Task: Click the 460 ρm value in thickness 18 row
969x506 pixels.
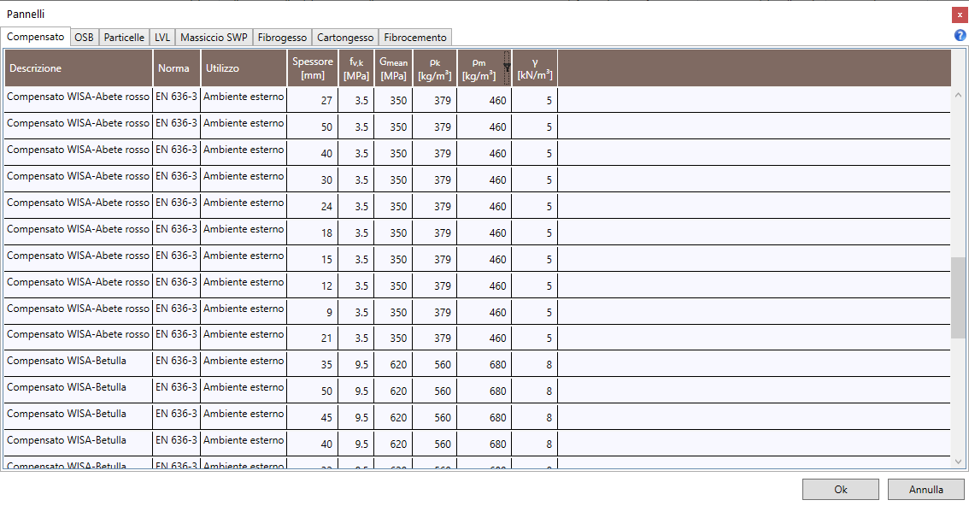Action: coord(497,233)
